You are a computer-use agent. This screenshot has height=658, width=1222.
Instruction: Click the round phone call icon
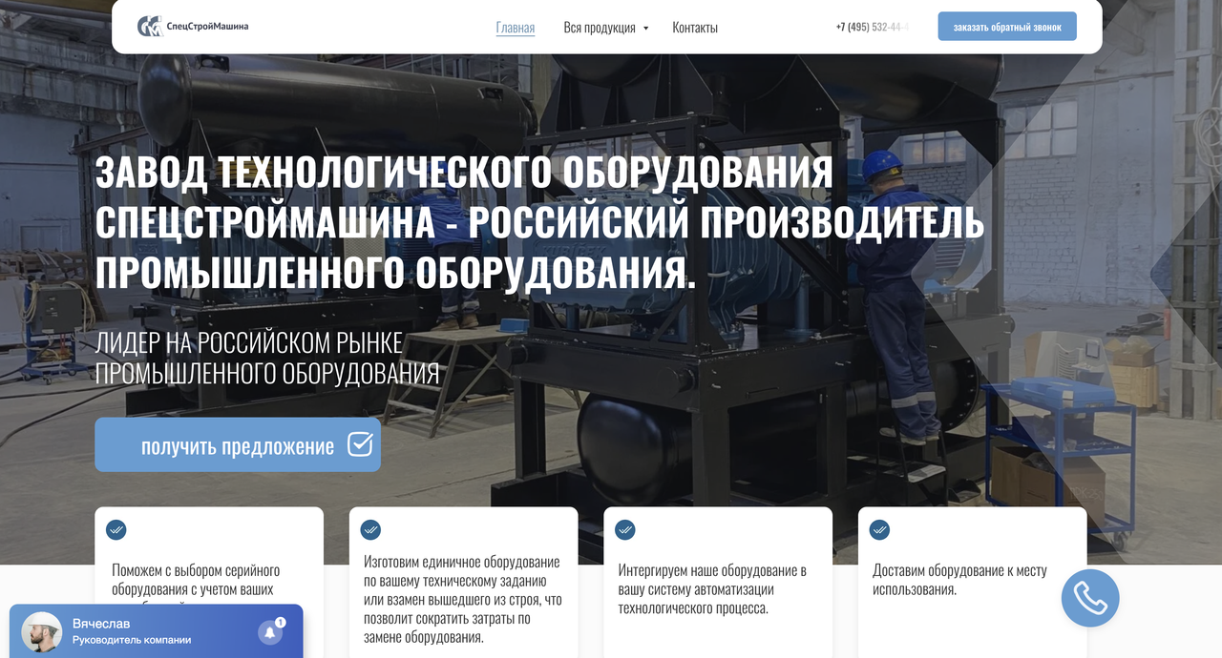(1090, 598)
